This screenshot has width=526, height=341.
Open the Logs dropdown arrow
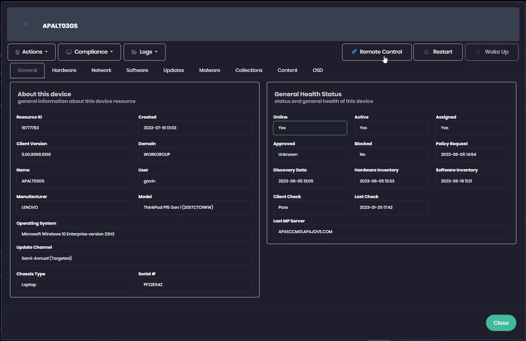click(x=156, y=52)
